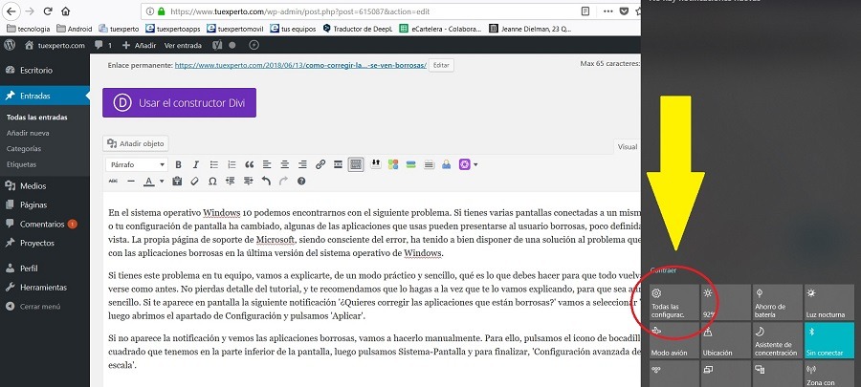Click the Editar permalink button
The height and width of the screenshot is (387, 861).
[441, 65]
